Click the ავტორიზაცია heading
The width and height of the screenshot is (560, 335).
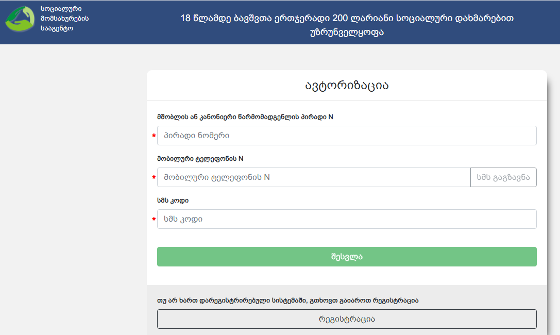coord(347,86)
